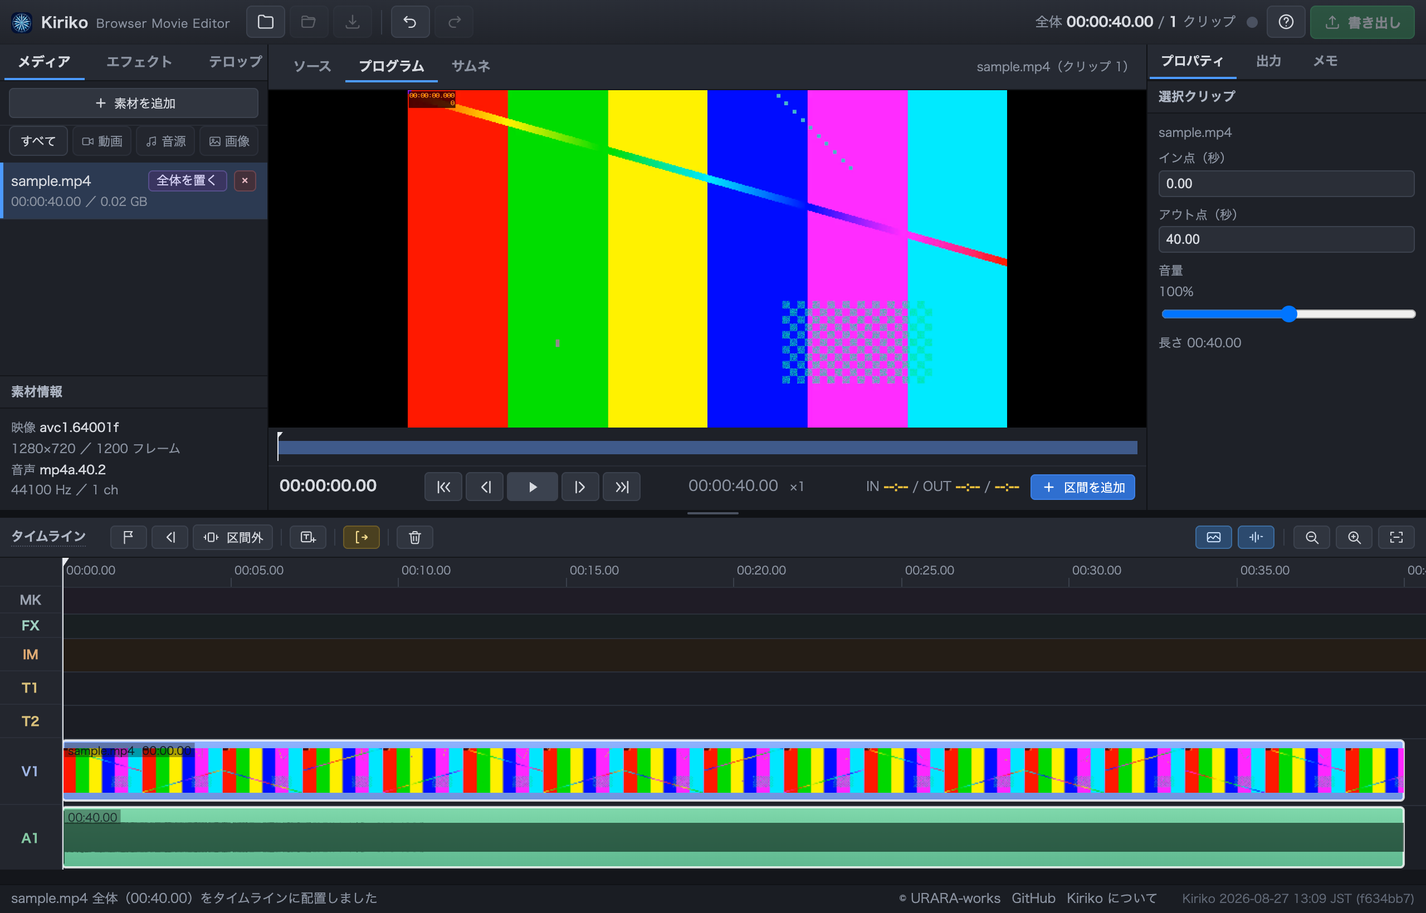
Task: Click the T2 track label
Action: (x=30, y=721)
